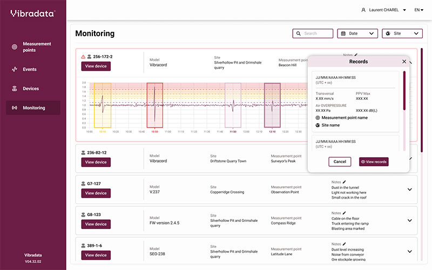This screenshot has height=270, width=432.
Task: Click View records button in Records popup
Action: click(x=374, y=161)
